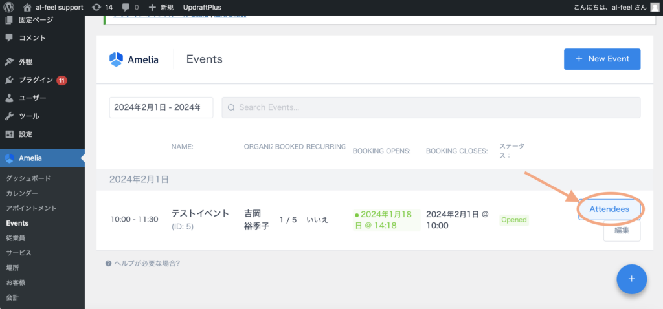This screenshot has width=663, height=309.
Task: Open the date range picker
Action: click(x=161, y=107)
